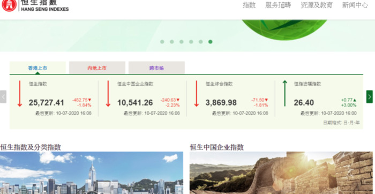Click the value 26.40
Image resolution: width=375 pixels, height=194 pixels.
pyautogui.click(x=304, y=103)
